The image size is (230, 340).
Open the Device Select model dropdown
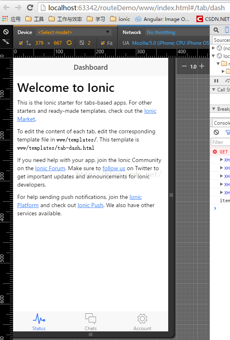[74, 32]
